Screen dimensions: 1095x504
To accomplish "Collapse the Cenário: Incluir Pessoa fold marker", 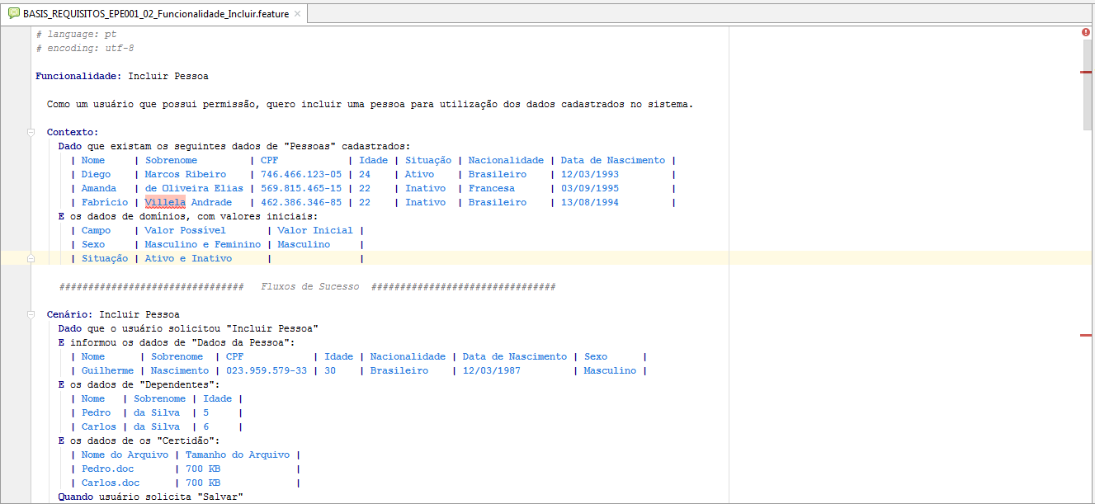I will [31, 314].
